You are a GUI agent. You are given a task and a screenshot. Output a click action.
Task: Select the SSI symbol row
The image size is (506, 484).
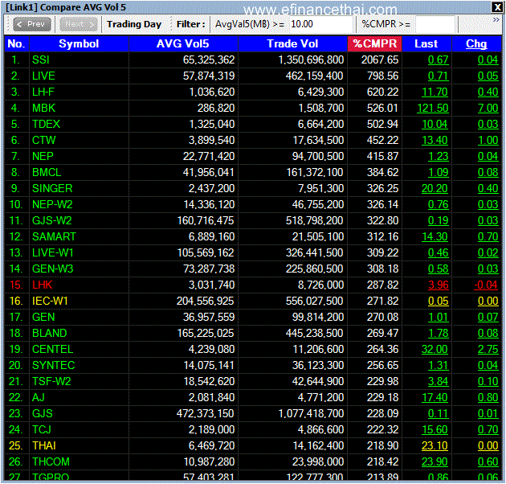253,59
